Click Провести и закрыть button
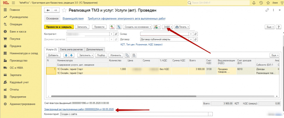284x118 pixels. [59, 27]
